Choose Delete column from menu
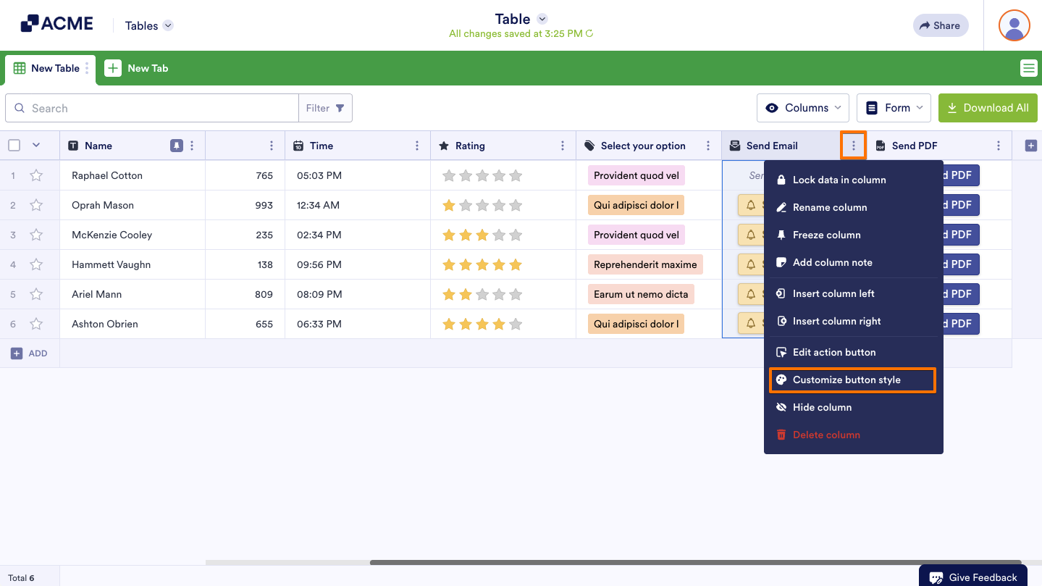 (853, 435)
